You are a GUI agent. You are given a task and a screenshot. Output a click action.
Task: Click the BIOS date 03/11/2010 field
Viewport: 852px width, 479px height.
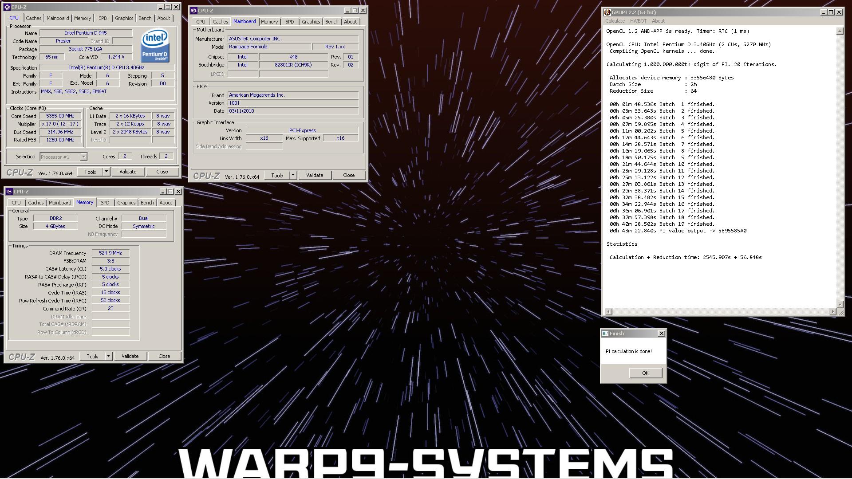pos(293,111)
